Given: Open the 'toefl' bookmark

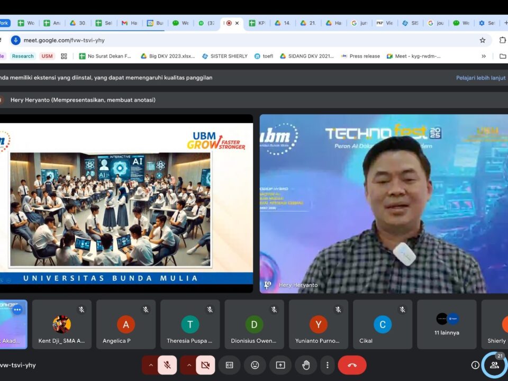Looking at the screenshot, I should pos(264,56).
